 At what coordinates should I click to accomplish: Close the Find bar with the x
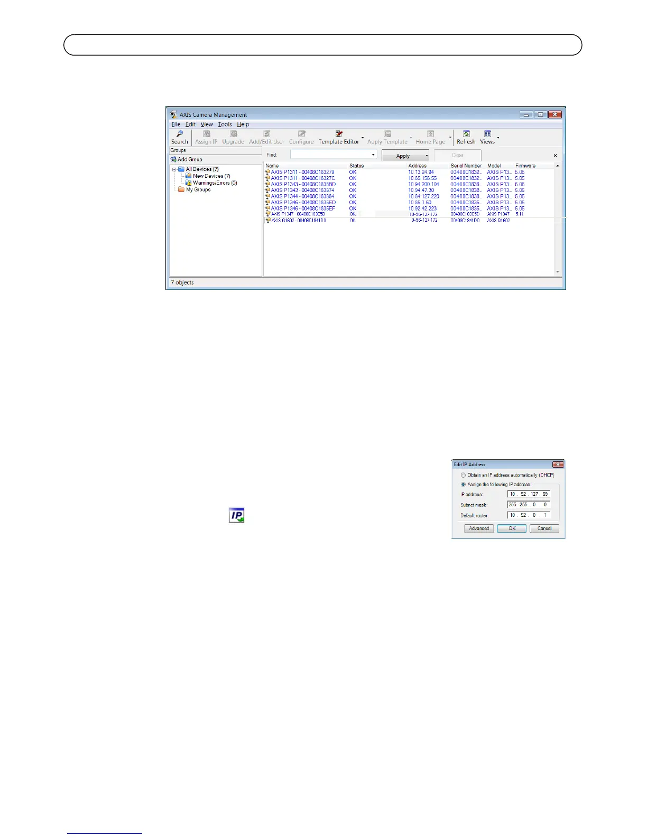click(x=555, y=156)
